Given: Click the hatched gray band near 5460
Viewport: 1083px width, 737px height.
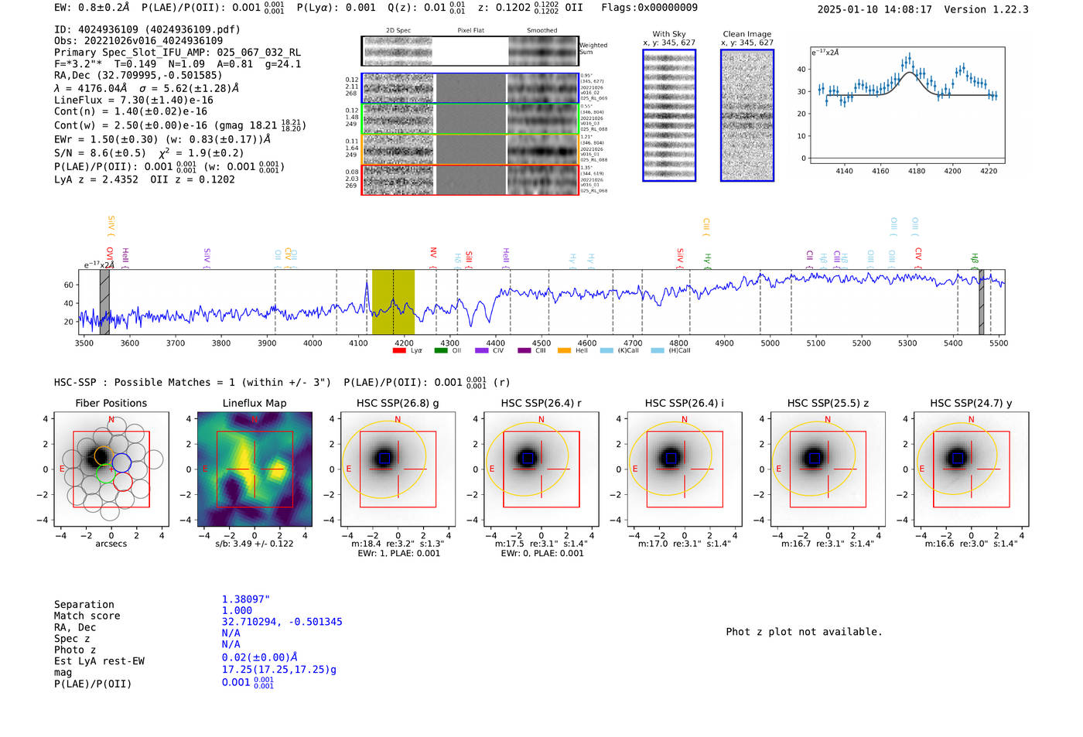Looking at the screenshot, I should click(982, 302).
